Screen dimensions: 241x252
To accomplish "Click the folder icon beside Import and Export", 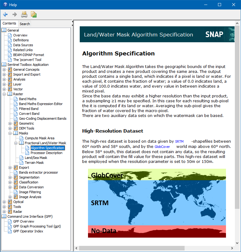I will (x=10, y=74).
